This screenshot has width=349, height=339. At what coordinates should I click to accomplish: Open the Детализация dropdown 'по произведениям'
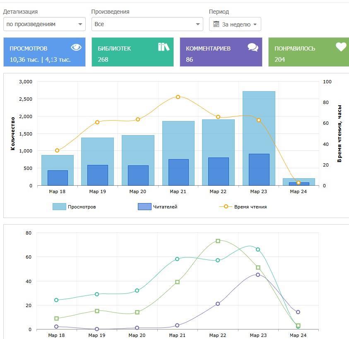pyautogui.click(x=44, y=24)
